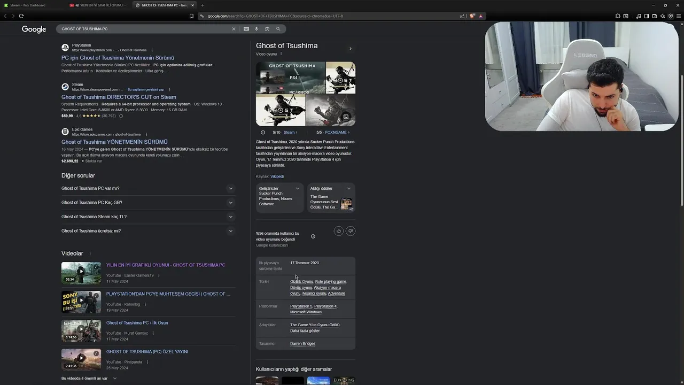Play 'GHOST OF TSUSHIMA (PC) ÖZEL YAYINI' thumbnail
The width and height of the screenshot is (684, 385).
point(81,360)
